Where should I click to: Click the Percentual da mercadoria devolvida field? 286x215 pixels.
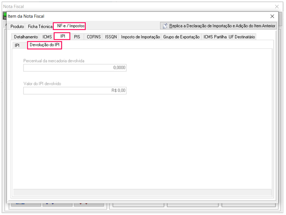(x=75, y=68)
